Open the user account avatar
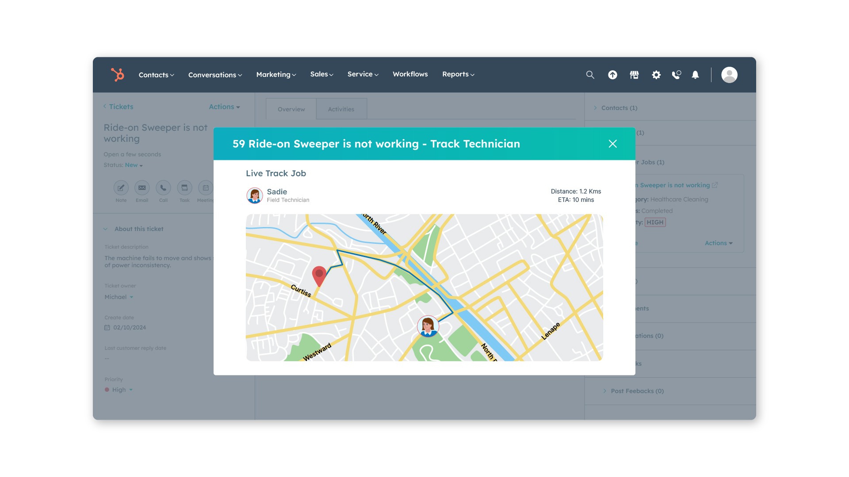 [x=729, y=75]
